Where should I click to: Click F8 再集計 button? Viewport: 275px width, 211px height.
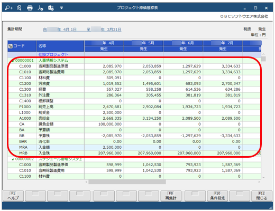point(171,196)
